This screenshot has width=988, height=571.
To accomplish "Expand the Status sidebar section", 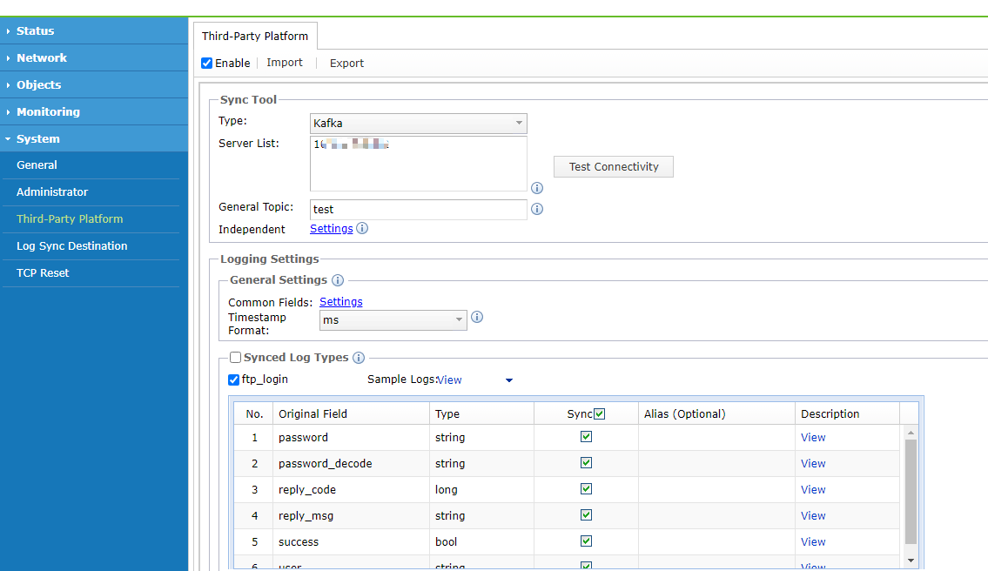I will 94,30.
